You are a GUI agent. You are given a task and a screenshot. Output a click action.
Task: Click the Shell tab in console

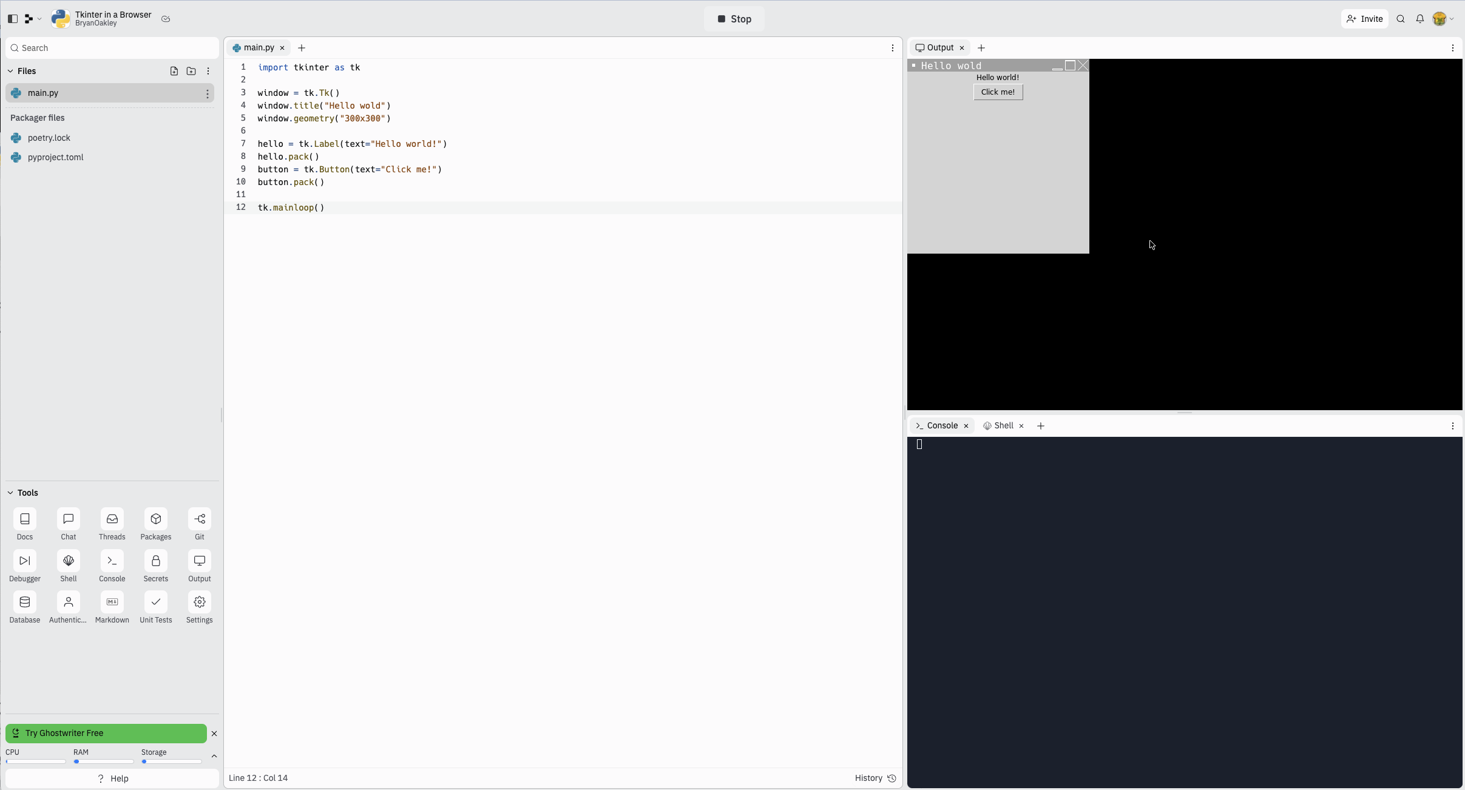click(x=1003, y=425)
